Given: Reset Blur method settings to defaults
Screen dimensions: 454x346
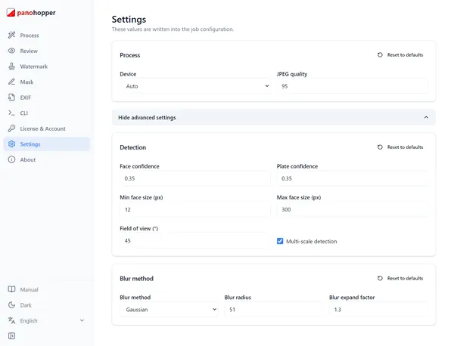Looking at the screenshot, I should pyautogui.click(x=400, y=278).
